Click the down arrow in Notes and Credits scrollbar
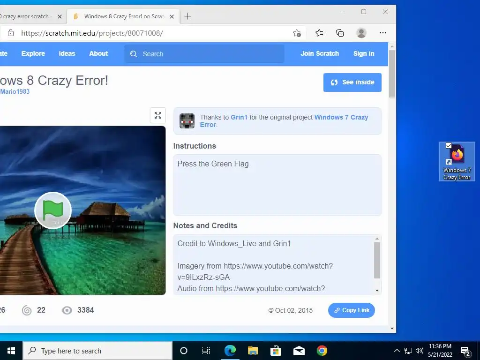The image size is (480, 360). pos(377,291)
